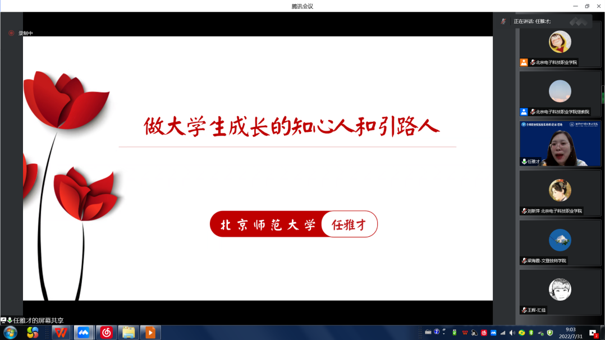Open NetEase Cloud Music in taskbar
Image resolution: width=605 pixels, height=340 pixels.
[106, 333]
